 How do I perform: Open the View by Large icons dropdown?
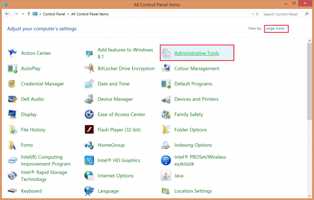click(276, 29)
